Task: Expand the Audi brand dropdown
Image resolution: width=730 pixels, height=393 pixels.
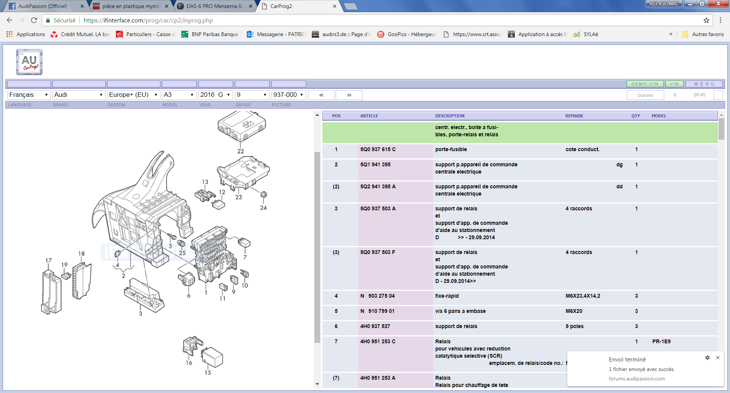Action: click(78, 95)
